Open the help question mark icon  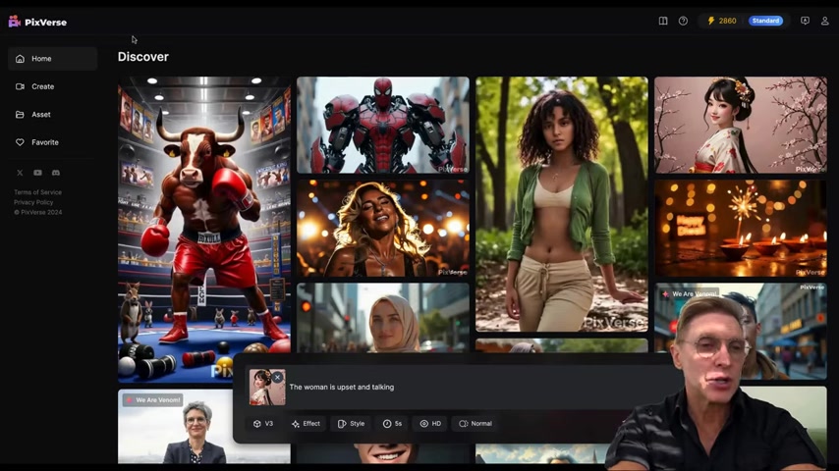pyautogui.click(x=684, y=21)
